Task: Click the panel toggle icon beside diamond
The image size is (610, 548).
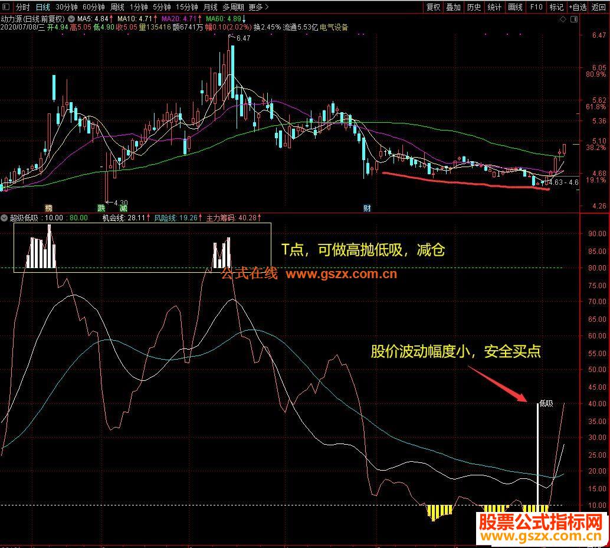Action: coord(574,19)
